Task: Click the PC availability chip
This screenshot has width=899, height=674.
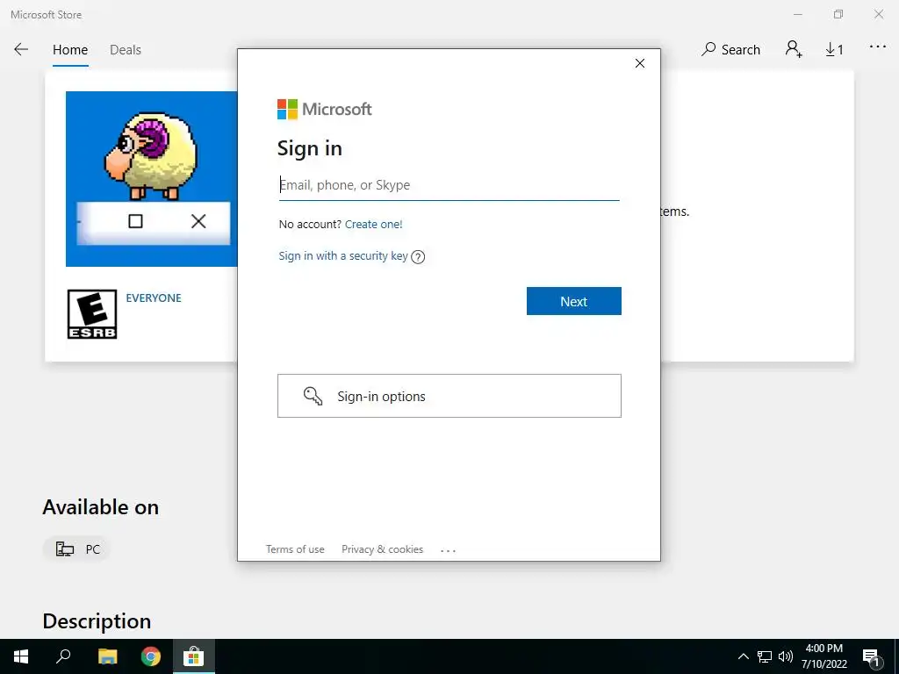Action: click(x=77, y=549)
